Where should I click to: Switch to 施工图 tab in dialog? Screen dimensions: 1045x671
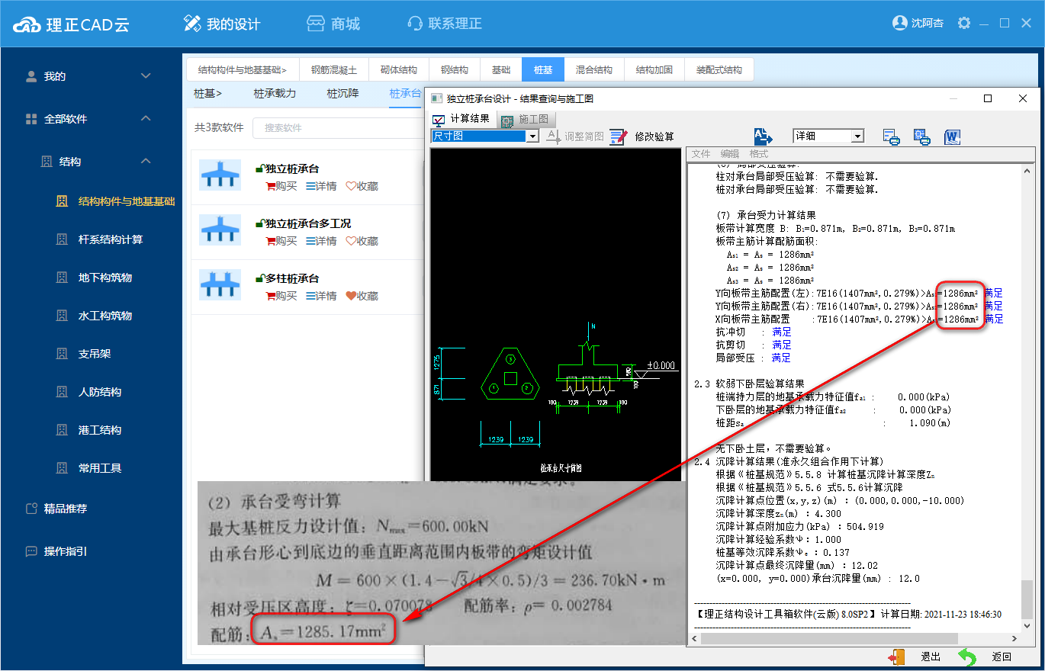525,120
